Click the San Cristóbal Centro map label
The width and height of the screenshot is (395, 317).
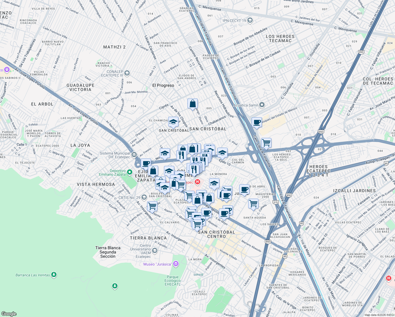[x=217, y=234]
